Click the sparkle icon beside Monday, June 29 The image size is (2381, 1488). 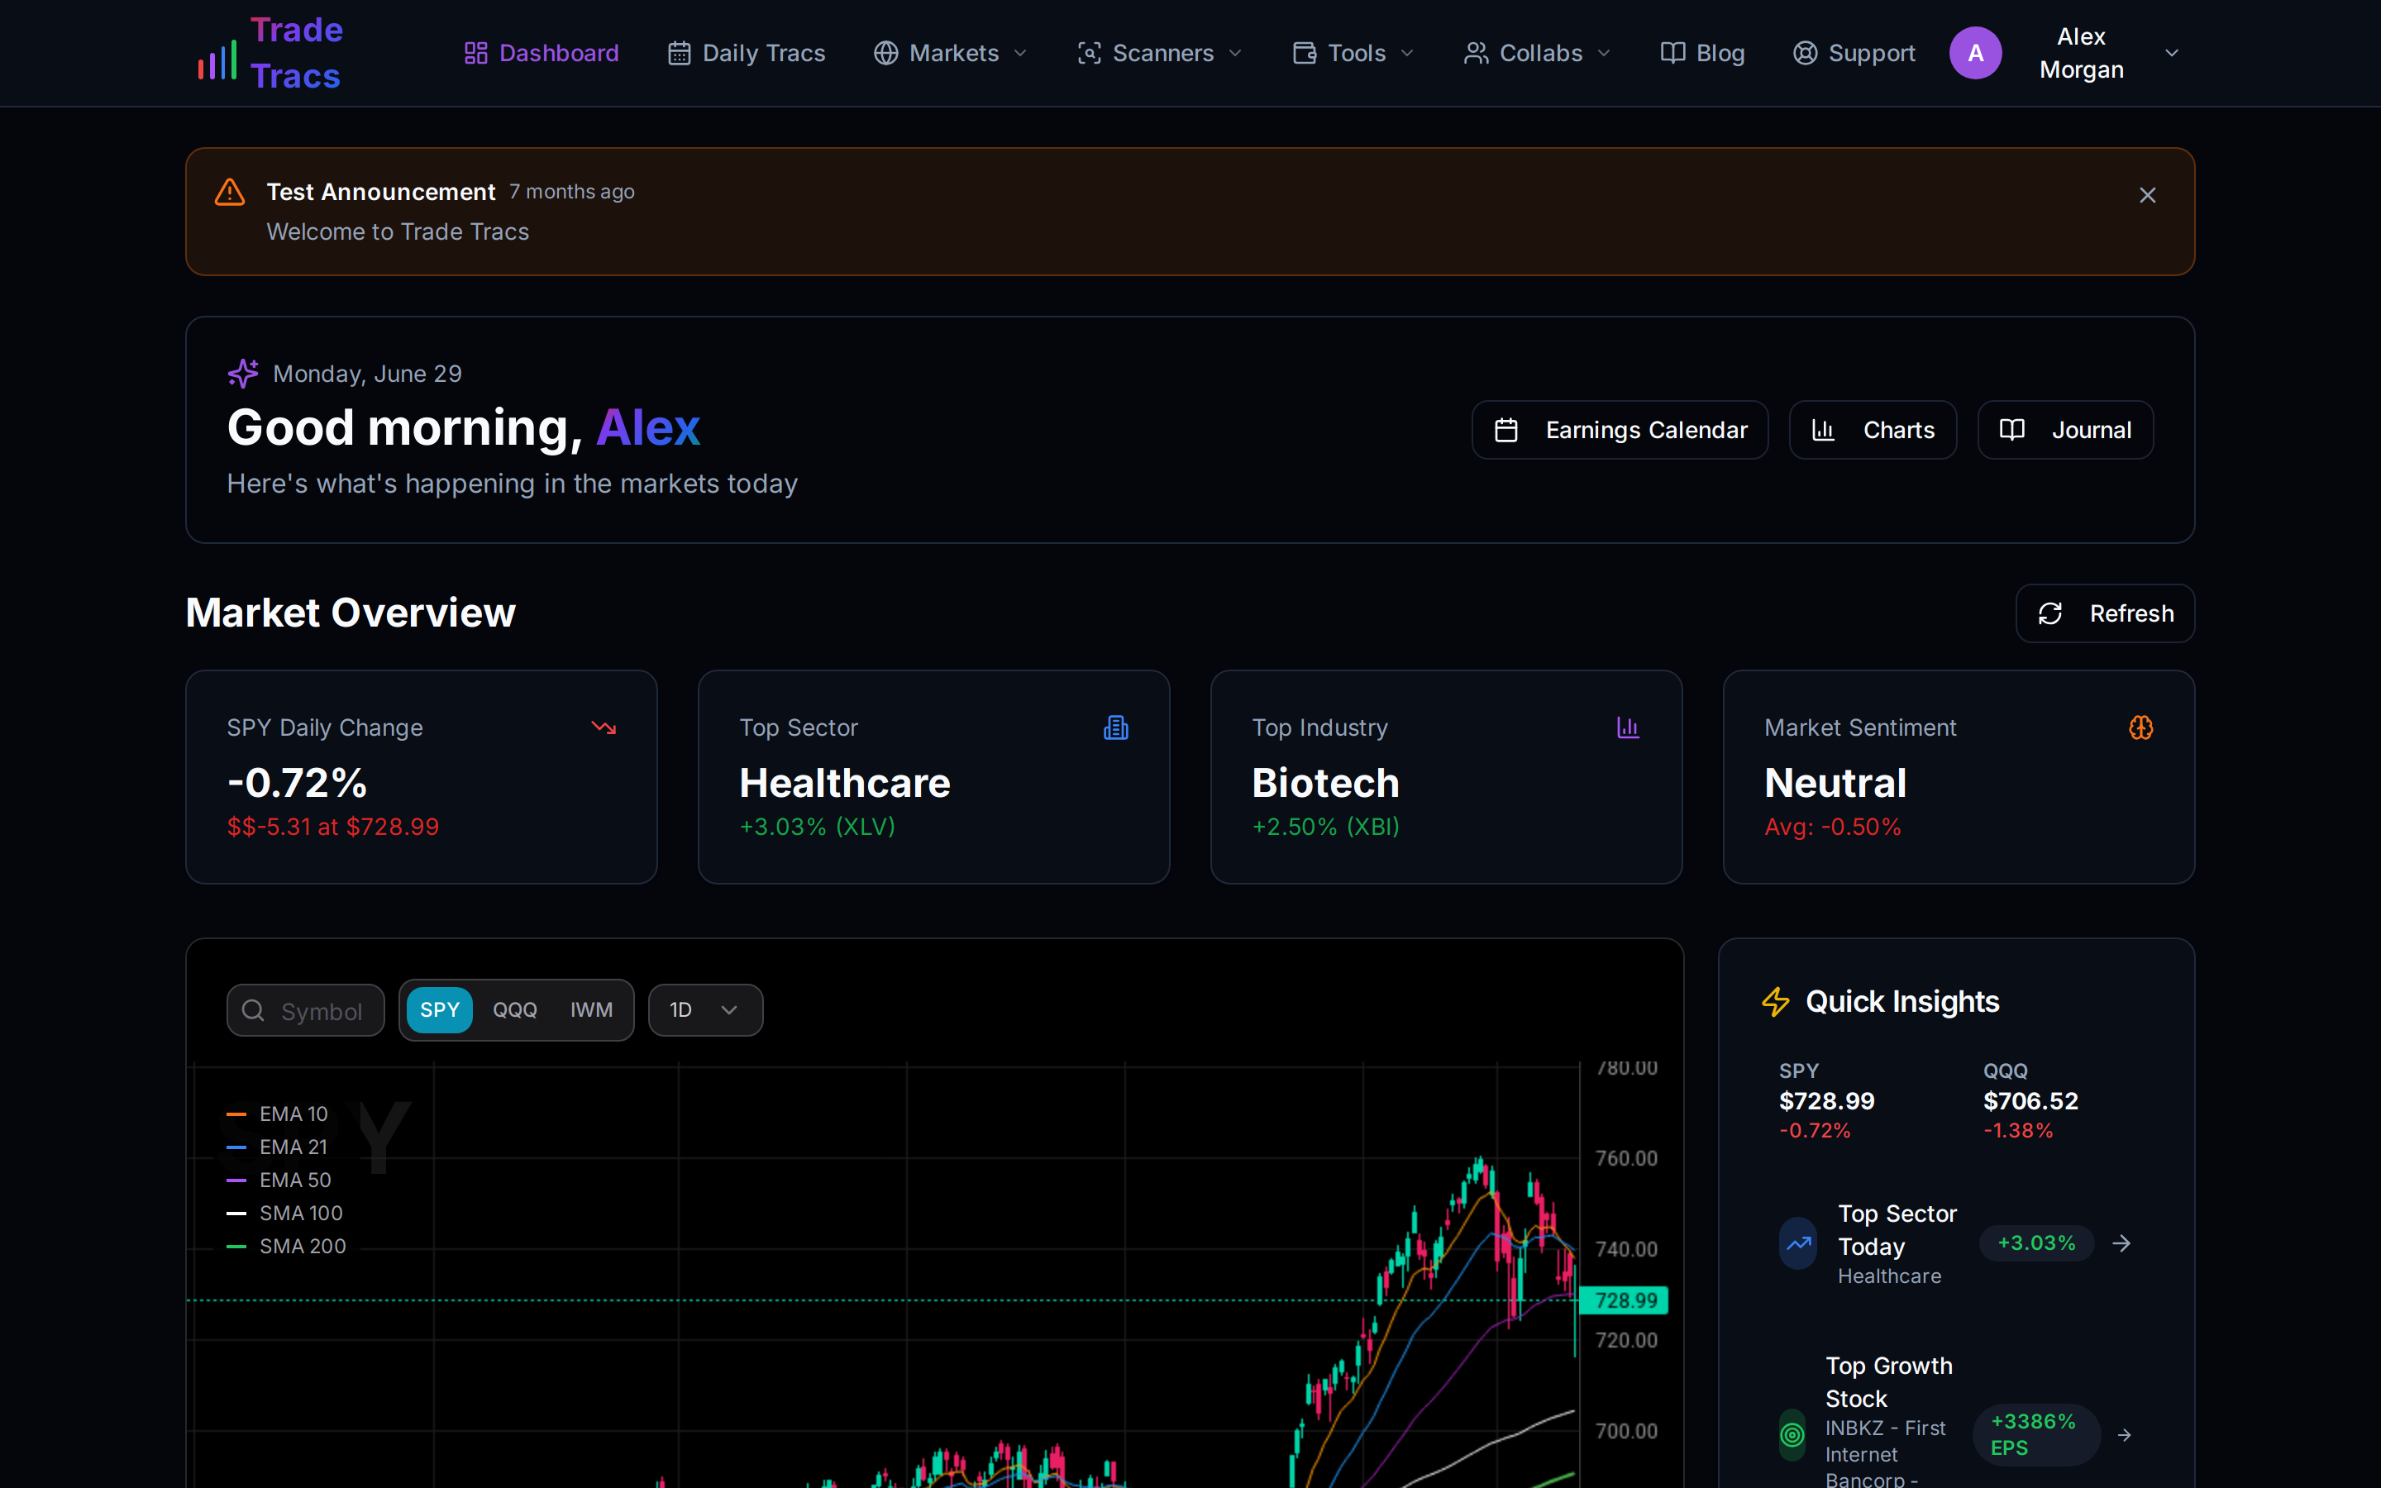243,373
